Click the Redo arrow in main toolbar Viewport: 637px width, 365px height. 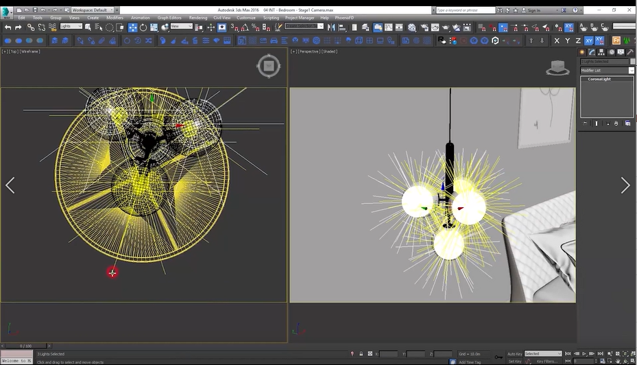click(19, 27)
